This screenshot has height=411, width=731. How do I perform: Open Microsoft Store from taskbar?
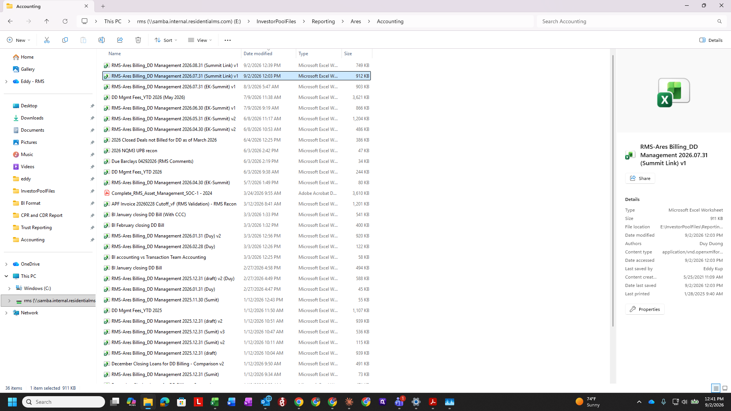pos(181,402)
